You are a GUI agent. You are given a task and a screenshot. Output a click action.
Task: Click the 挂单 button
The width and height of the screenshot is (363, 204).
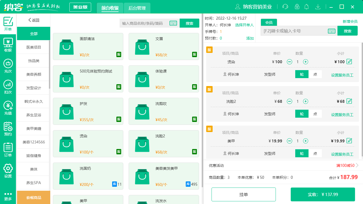pyautogui.click(x=243, y=194)
